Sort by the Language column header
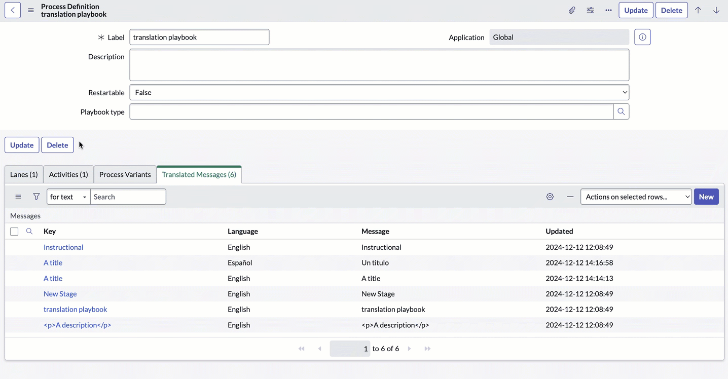This screenshot has width=728, height=379. click(x=243, y=231)
